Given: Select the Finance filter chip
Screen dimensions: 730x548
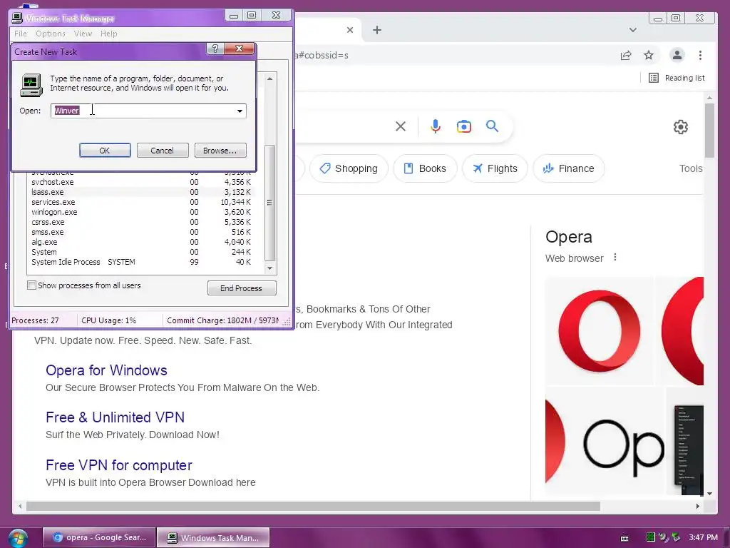Looking at the screenshot, I should point(568,168).
